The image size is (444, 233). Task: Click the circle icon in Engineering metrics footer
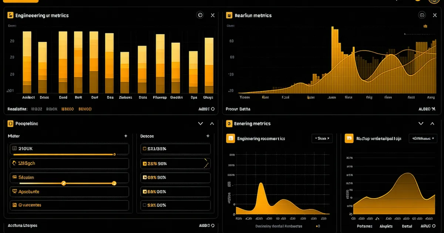point(213,109)
